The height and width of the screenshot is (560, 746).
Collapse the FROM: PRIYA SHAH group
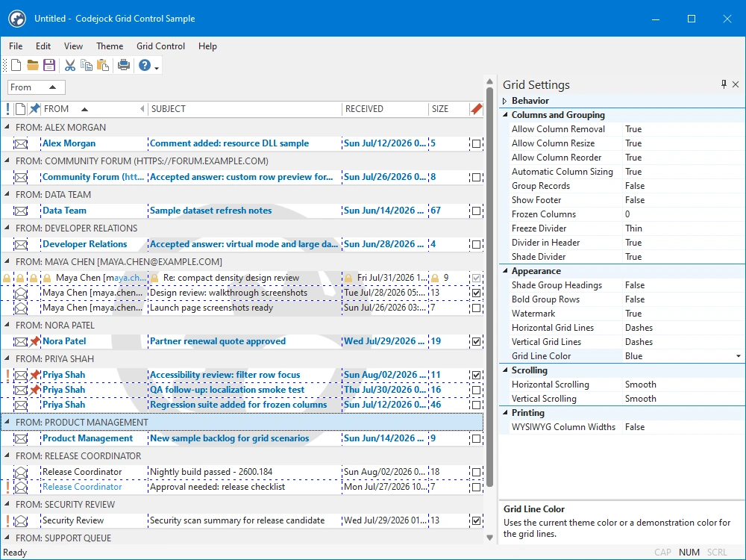[7, 358]
